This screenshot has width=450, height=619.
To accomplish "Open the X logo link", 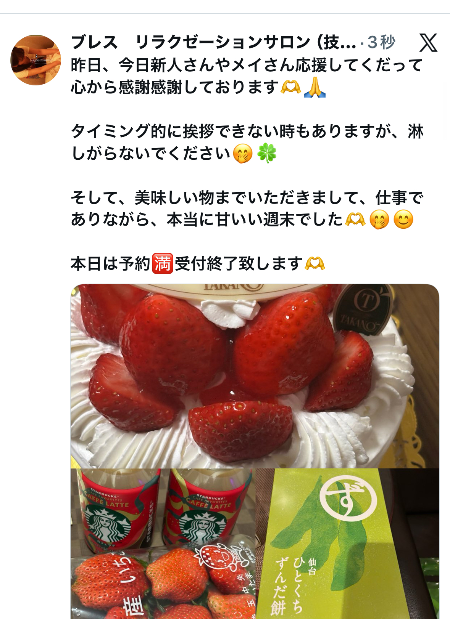I will coord(428,42).
